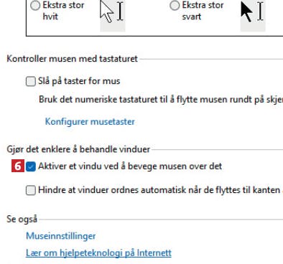The width and height of the screenshot is (283, 264).
Task: Click the Bruk det numeriske tastaturet description text
Action: 161,100
